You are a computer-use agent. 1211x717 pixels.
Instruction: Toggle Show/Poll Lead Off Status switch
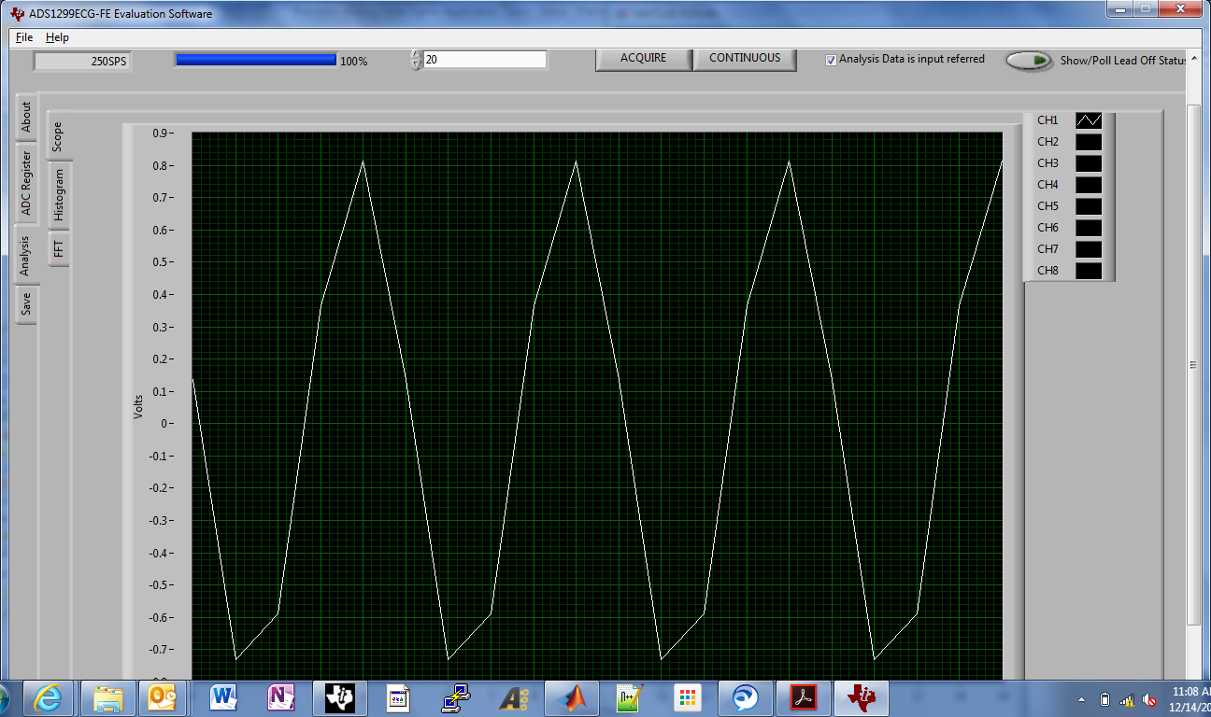[x=1029, y=60]
